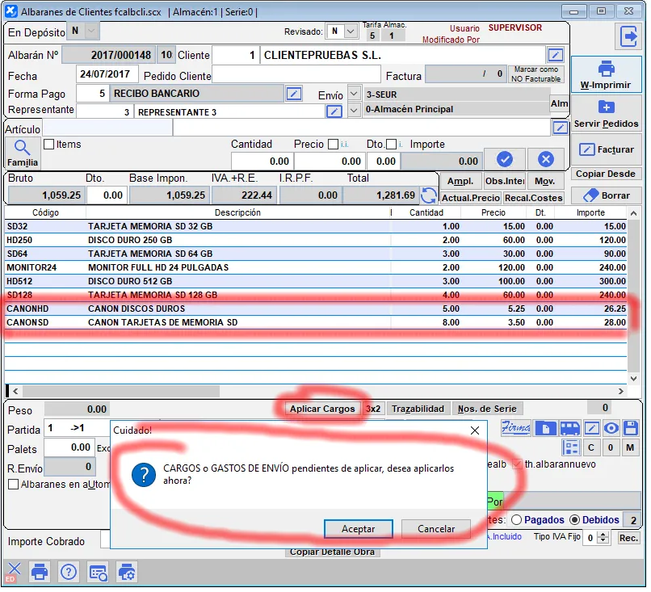Click the exit door icon at top right

pyautogui.click(x=627, y=36)
